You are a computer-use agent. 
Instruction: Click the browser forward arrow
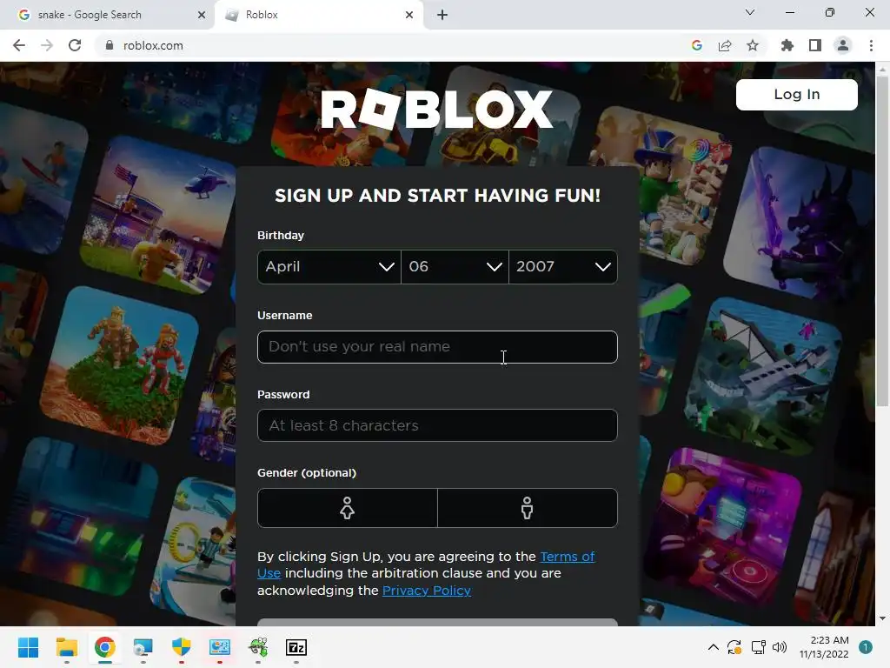pos(47,45)
